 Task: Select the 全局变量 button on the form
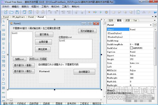click(x=44, y=42)
